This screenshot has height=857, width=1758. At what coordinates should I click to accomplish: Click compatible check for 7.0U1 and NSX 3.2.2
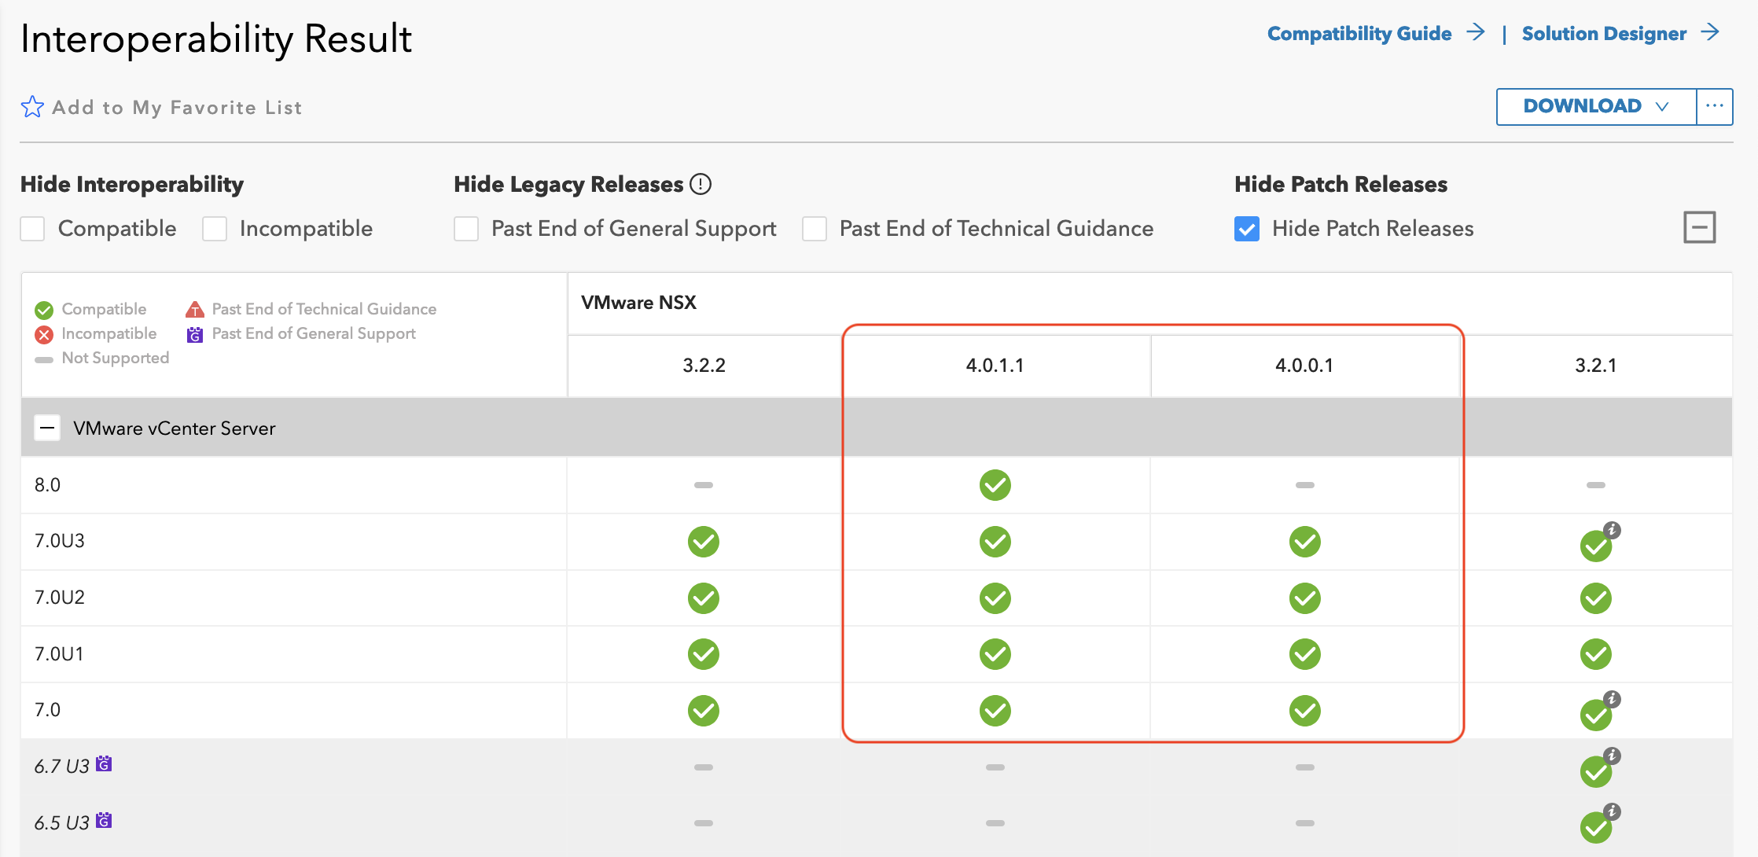[704, 654]
